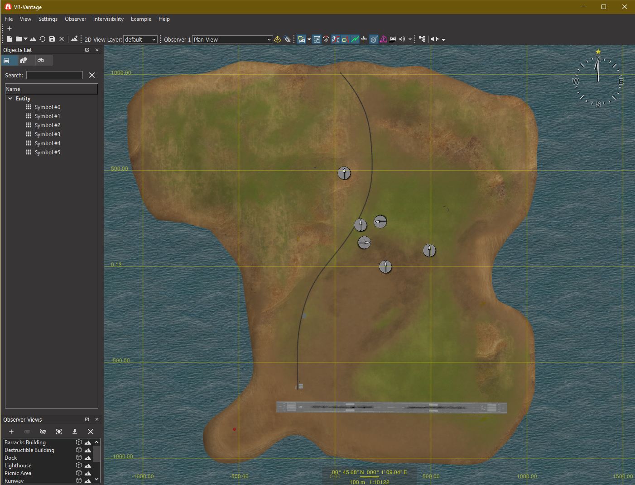
Task: Open the dropdown arrow after the split-view icon
Action: 443,40
